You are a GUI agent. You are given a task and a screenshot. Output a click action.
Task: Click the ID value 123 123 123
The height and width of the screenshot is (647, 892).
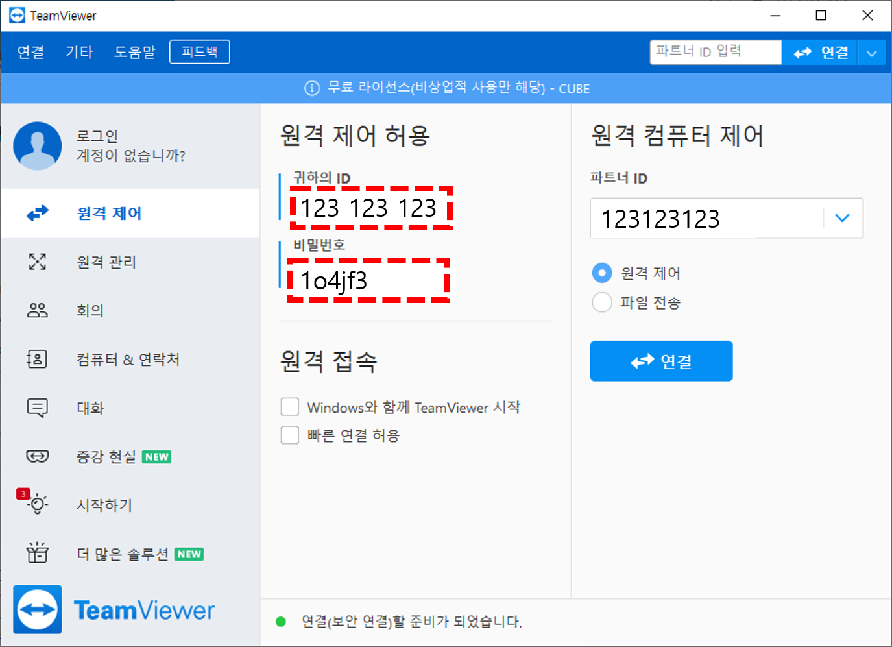point(368,208)
